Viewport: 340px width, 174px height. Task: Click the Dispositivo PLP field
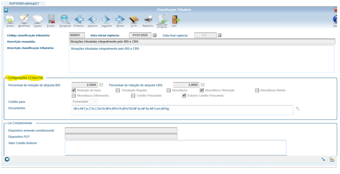tap(121, 136)
